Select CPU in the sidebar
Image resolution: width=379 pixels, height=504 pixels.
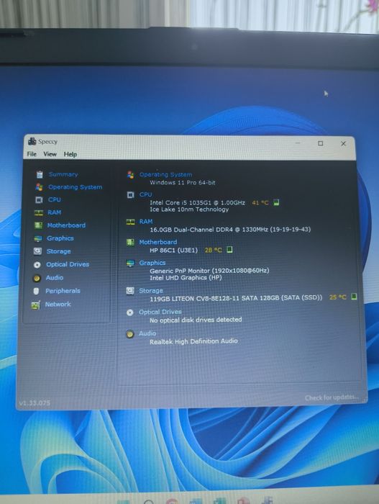(54, 199)
